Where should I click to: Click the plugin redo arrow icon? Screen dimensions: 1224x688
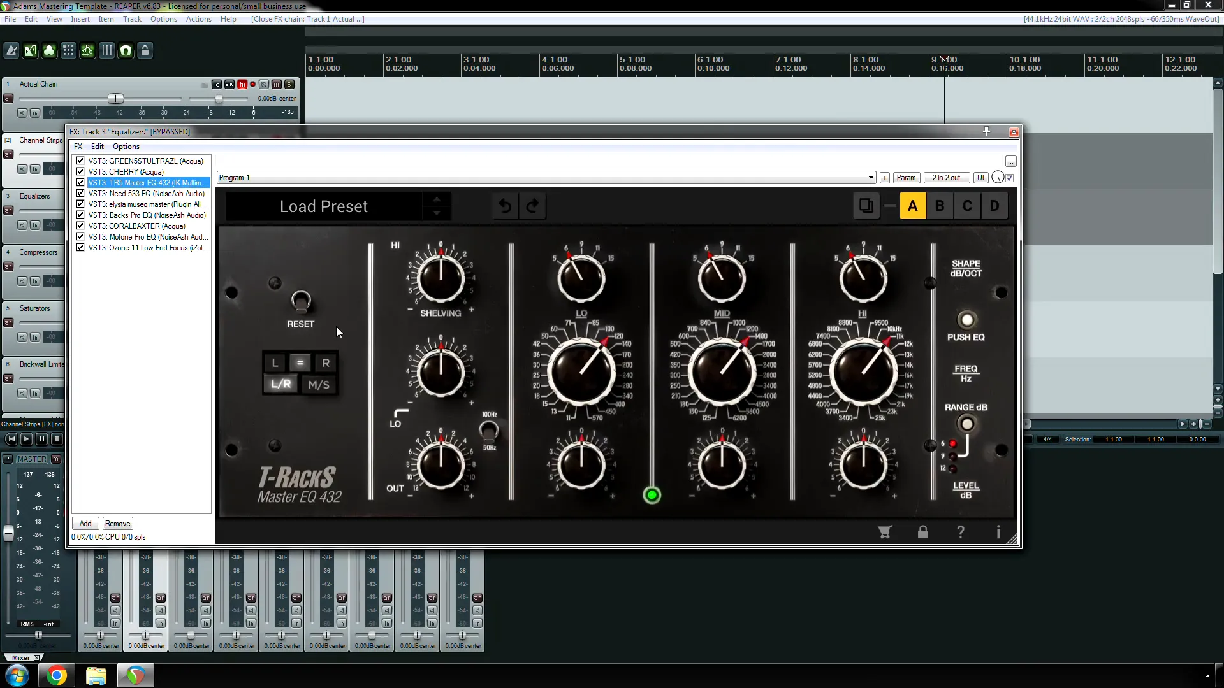click(x=532, y=206)
